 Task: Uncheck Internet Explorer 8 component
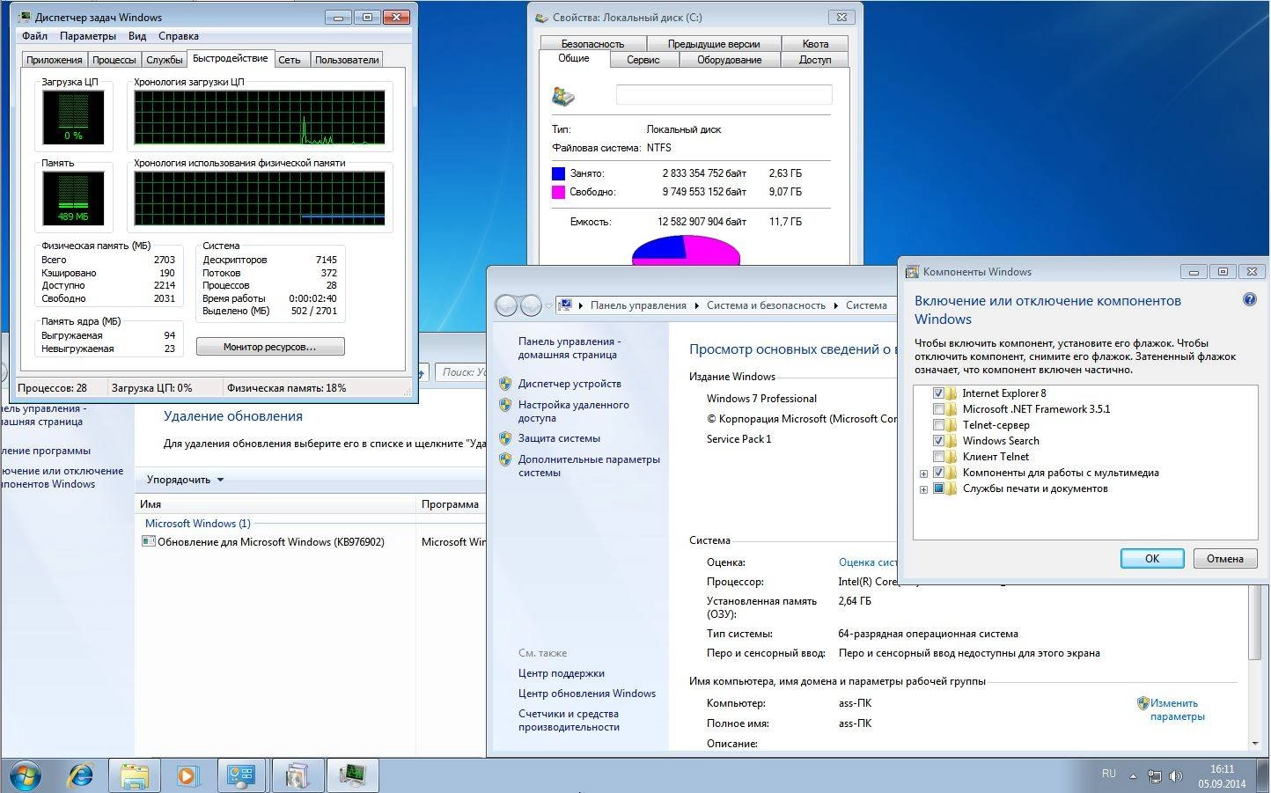tap(938, 393)
